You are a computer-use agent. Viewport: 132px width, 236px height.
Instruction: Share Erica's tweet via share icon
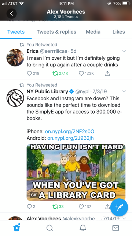tap(107, 73)
